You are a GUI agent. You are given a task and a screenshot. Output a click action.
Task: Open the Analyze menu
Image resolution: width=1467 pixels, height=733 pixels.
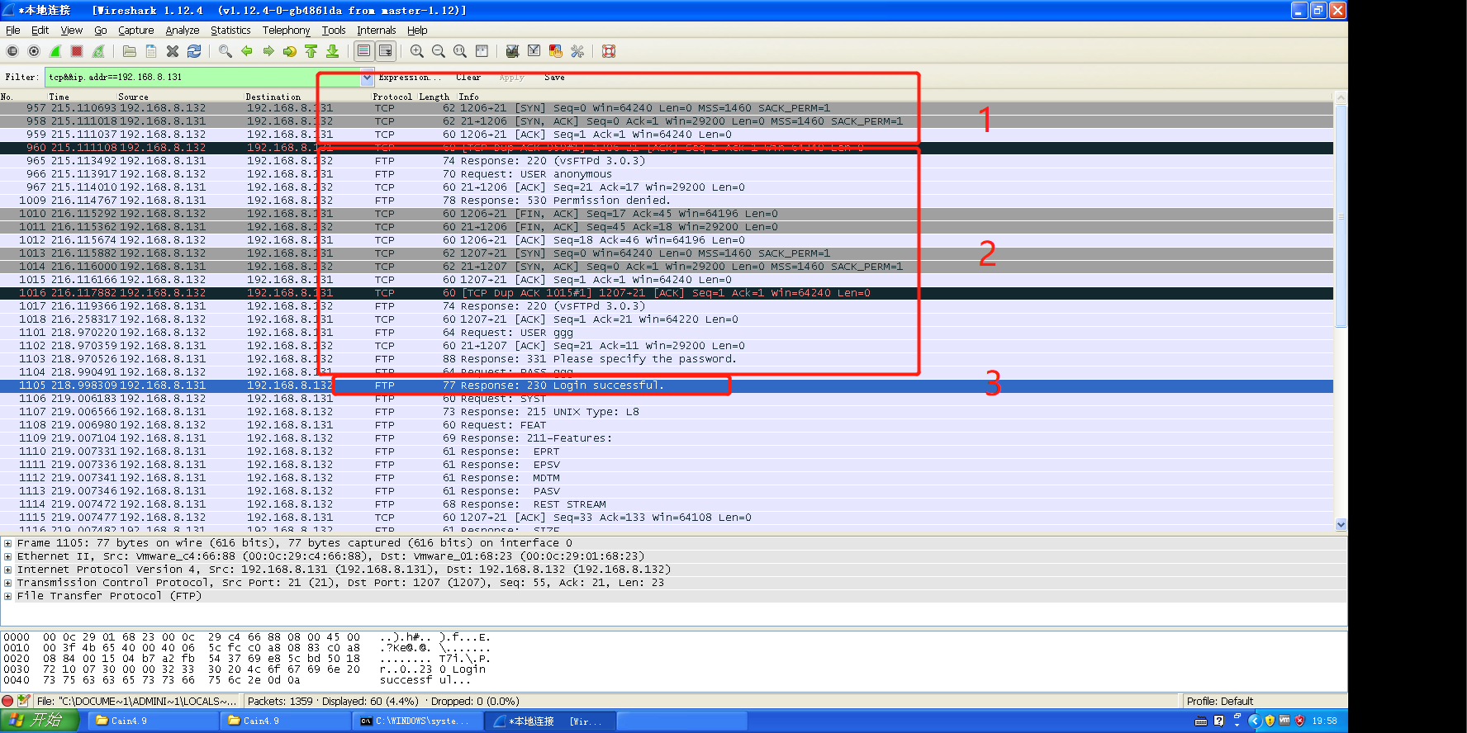[x=183, y=30]
